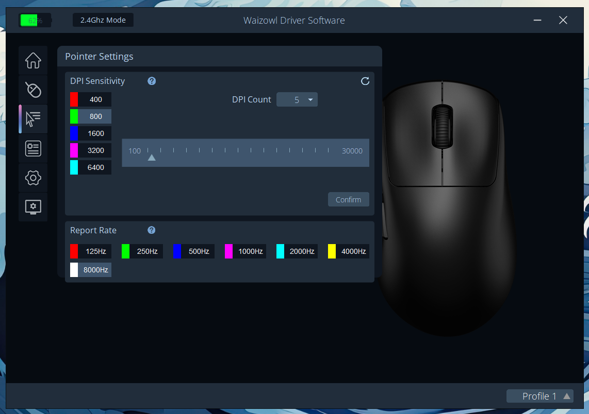Set report rate to 250Hz

point(142,251)
